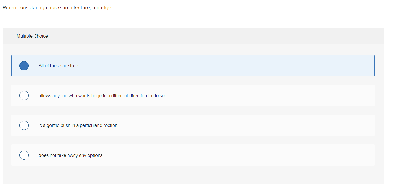Select the radio button next to 'allows anyone who wants to go in a different direction'
The height and width of the screenshot is (192, 409).
(x=24, y=95)
